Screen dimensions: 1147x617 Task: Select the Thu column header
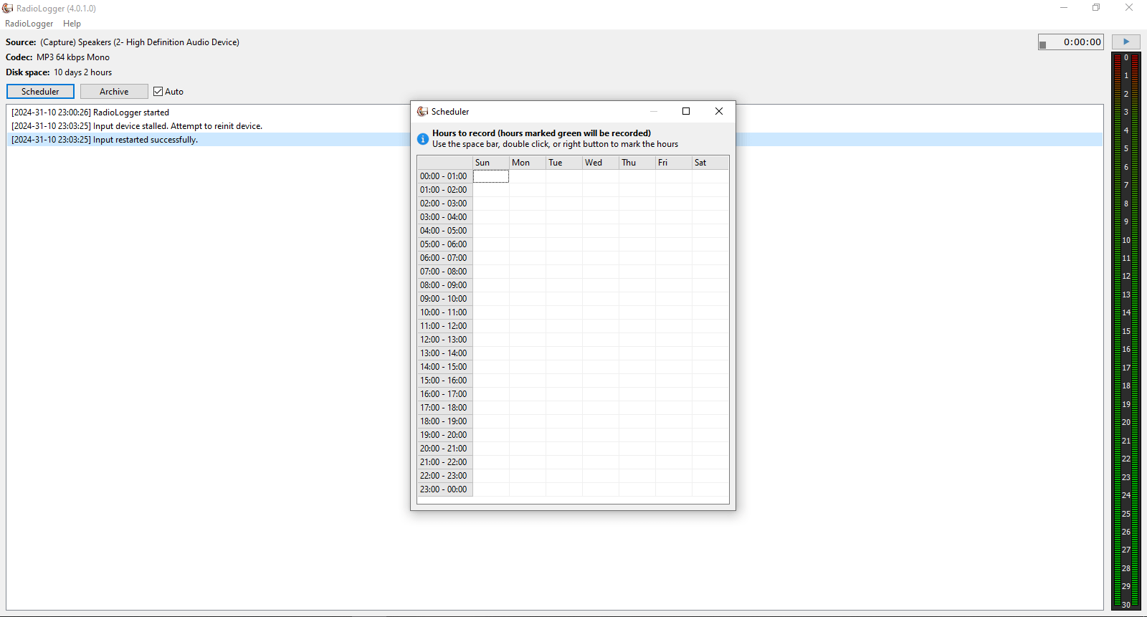[x=637, y=163]
